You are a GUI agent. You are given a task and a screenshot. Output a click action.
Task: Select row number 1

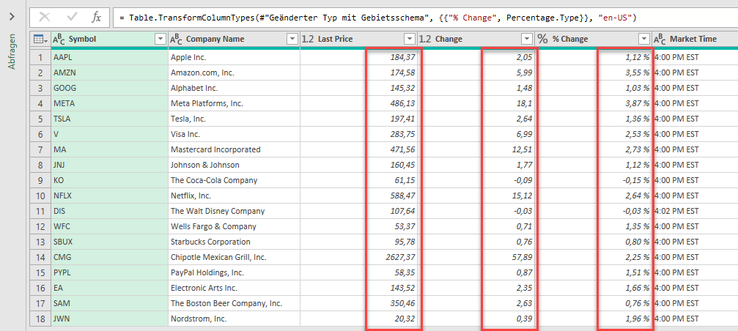coord(40,58)
